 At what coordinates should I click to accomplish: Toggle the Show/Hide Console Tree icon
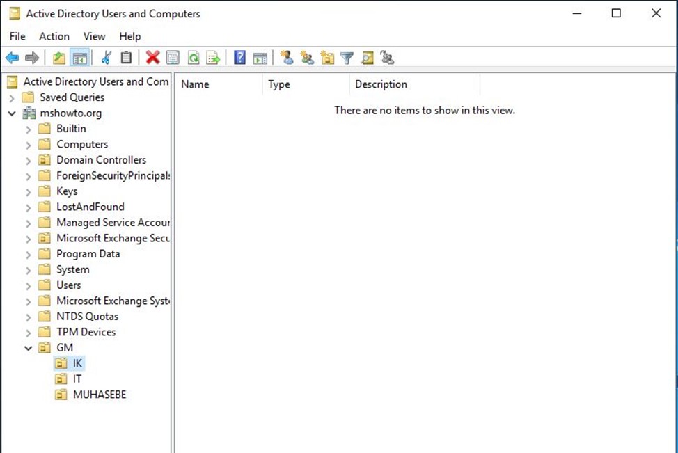[80, 58]
